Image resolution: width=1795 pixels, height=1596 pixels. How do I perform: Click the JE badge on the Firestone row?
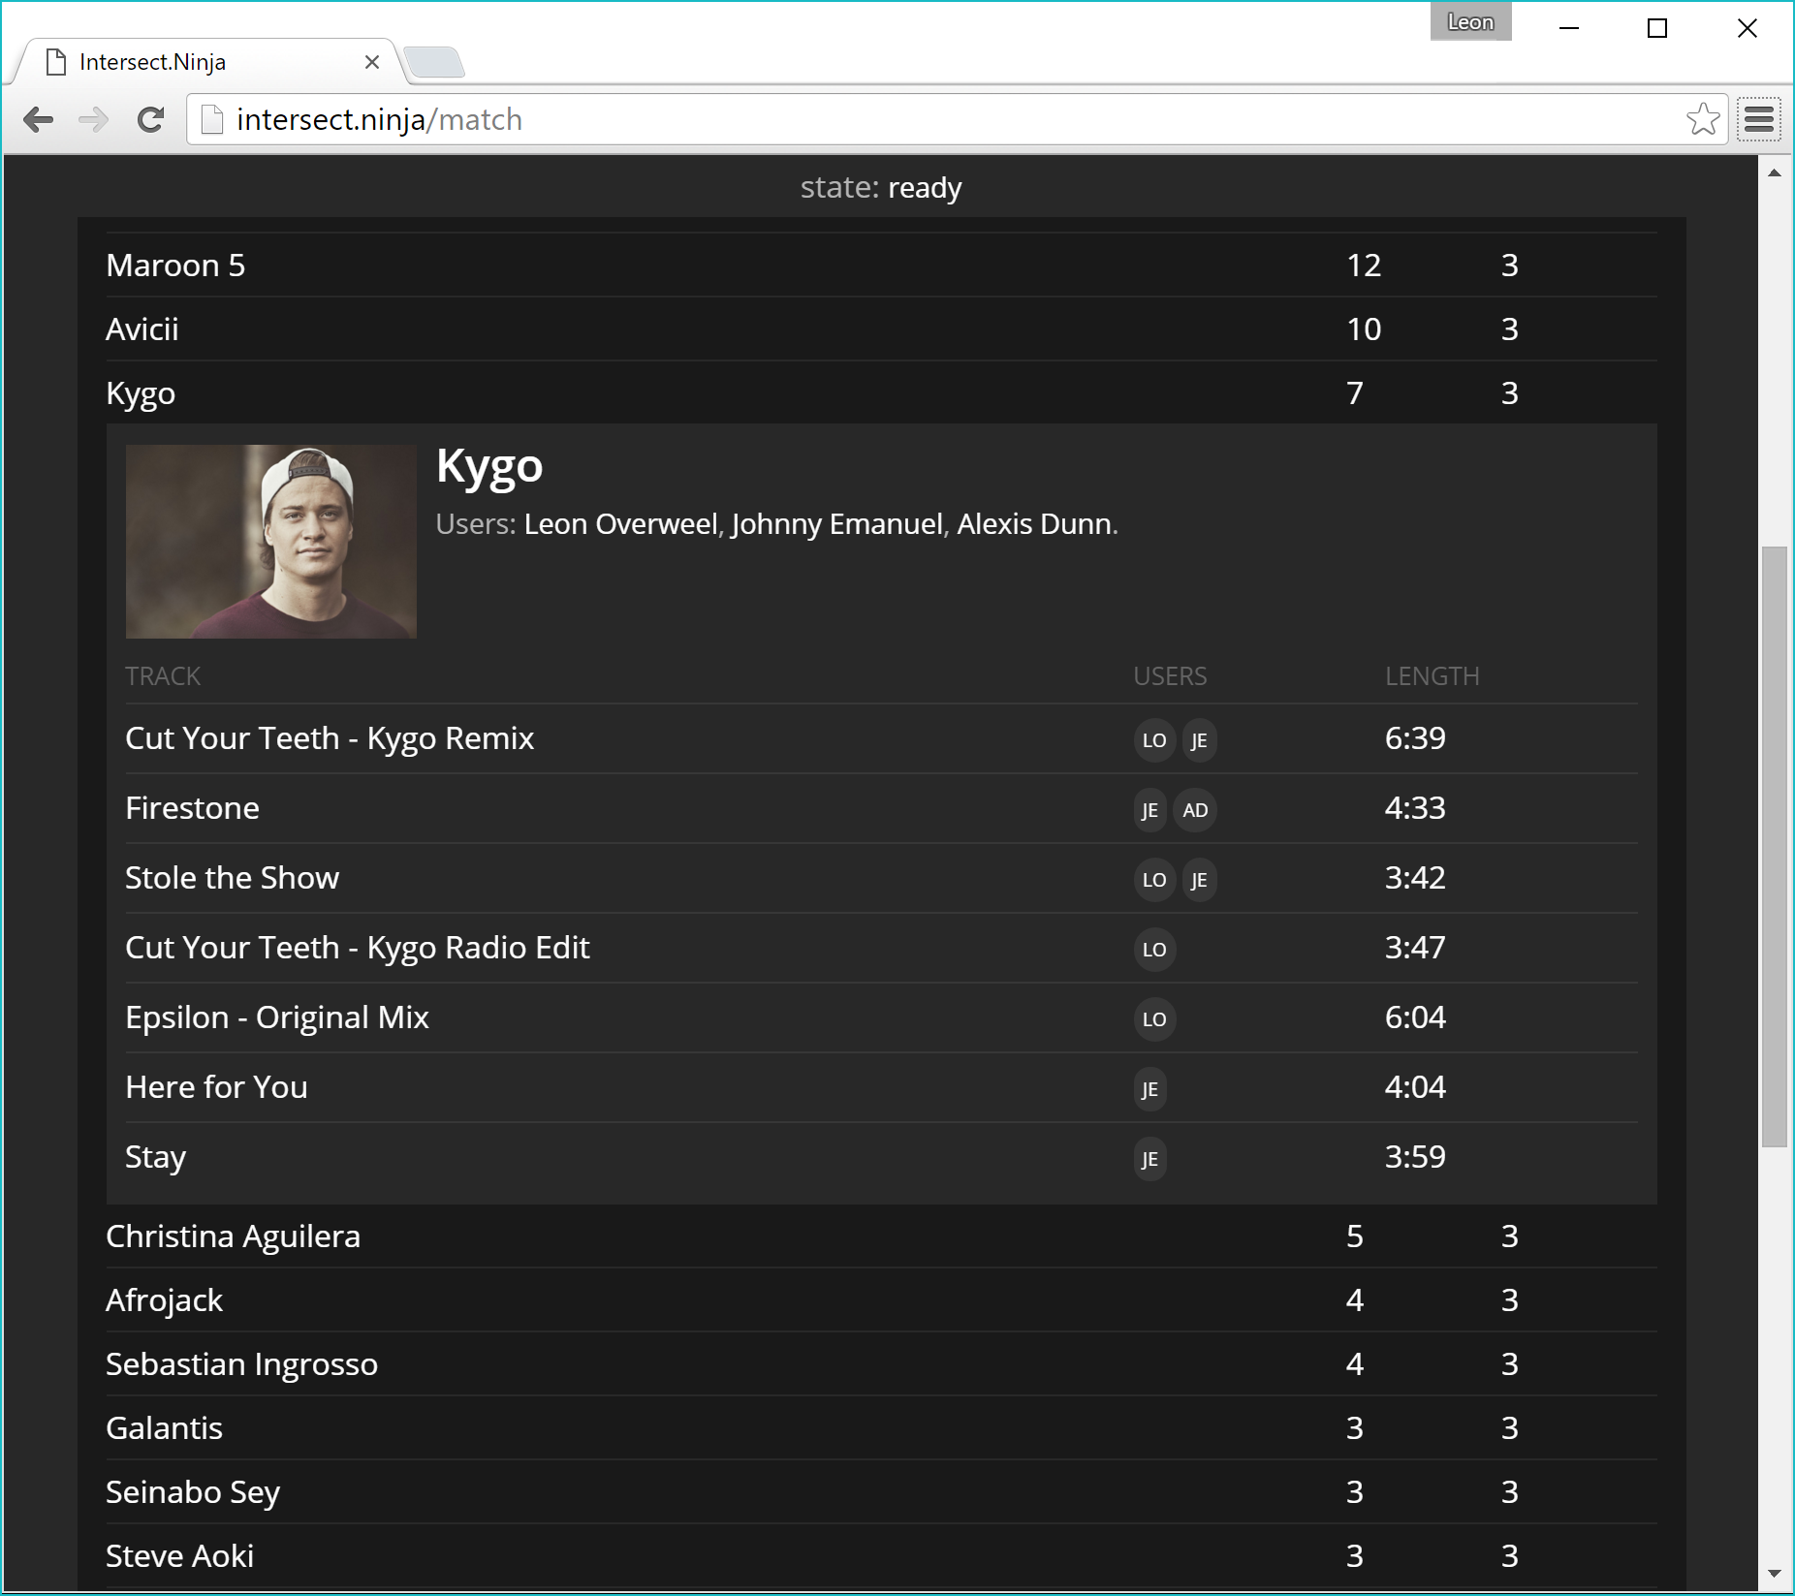[1149, 810]
